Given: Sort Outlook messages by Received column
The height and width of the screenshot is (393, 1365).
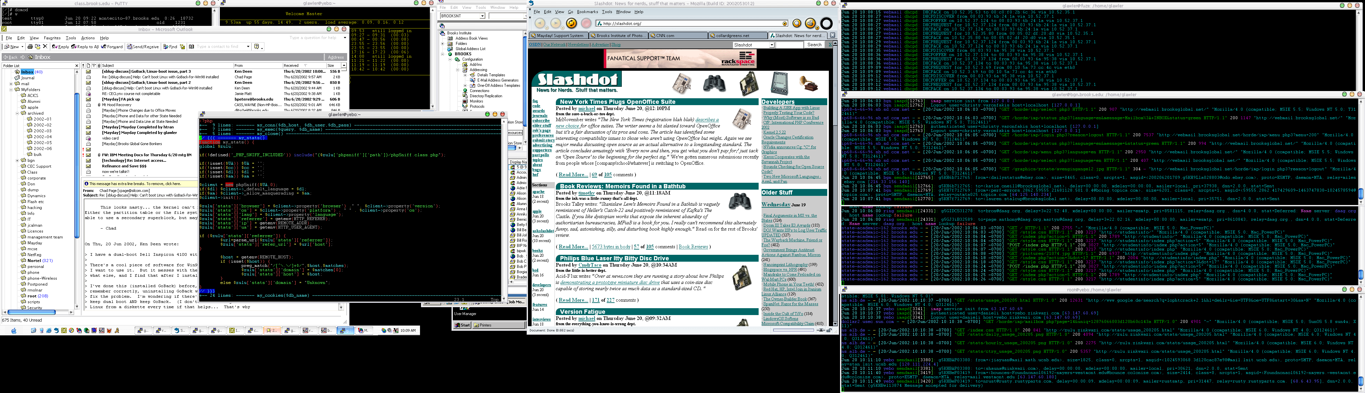Looking at the screenshot, I should pos(304,65).
